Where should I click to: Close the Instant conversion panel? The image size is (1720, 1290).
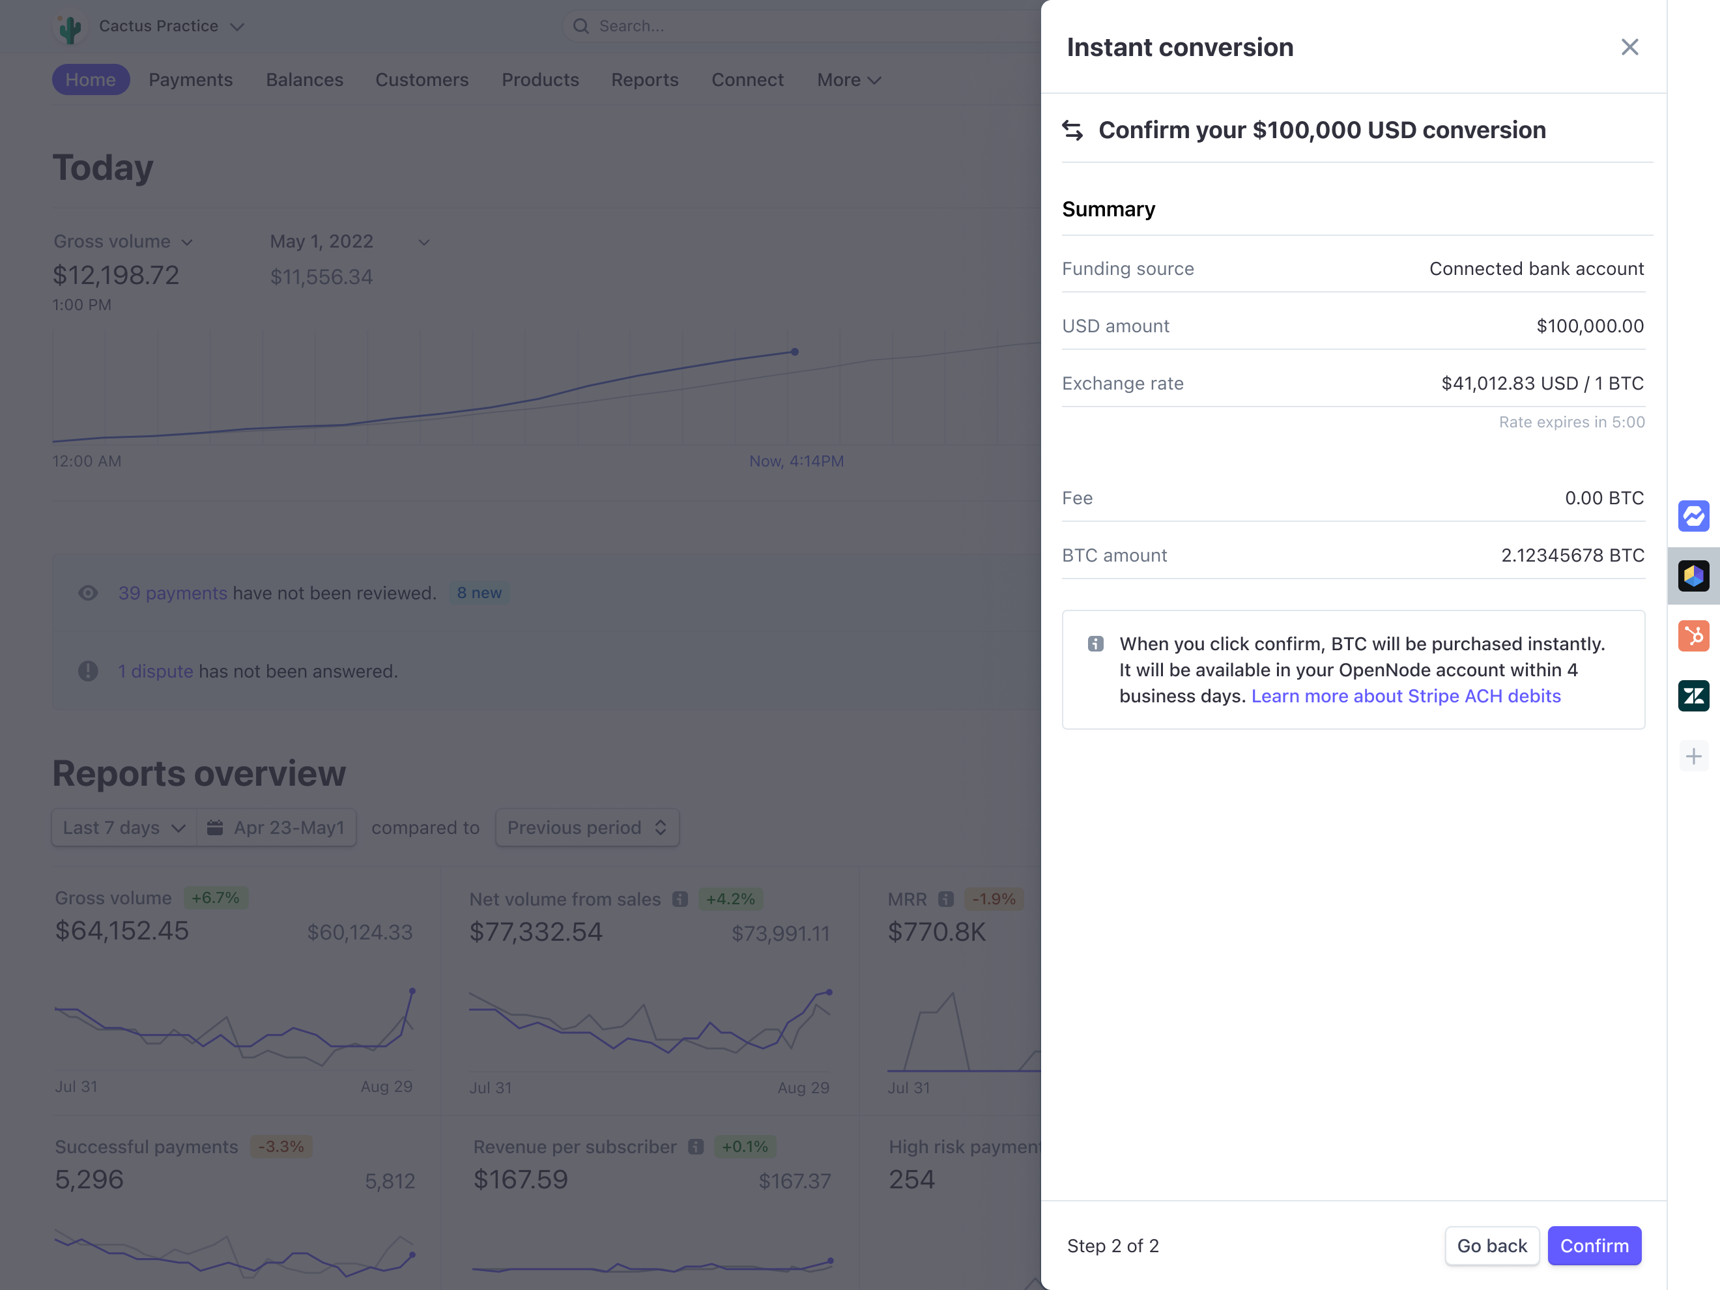[1629, 48]
